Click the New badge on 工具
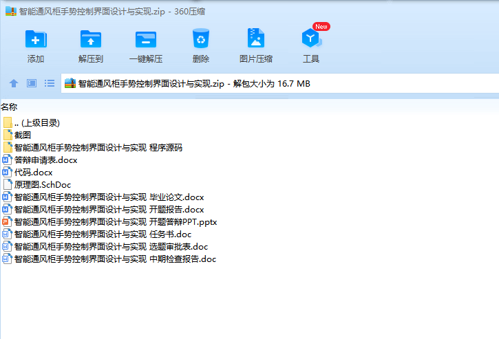Screen dimensions: 499x339 point(321,27)
